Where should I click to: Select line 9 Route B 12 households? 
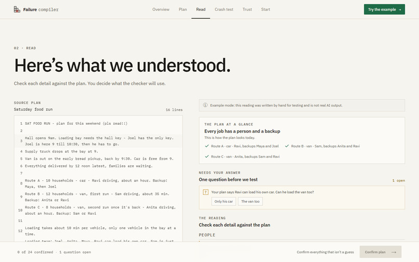[98, 197]
